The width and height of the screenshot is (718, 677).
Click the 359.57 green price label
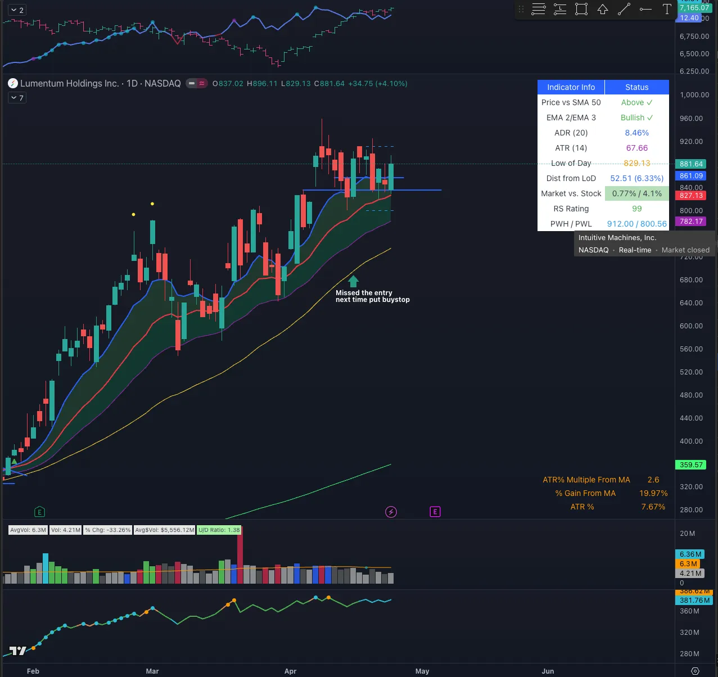pos(691,465)
